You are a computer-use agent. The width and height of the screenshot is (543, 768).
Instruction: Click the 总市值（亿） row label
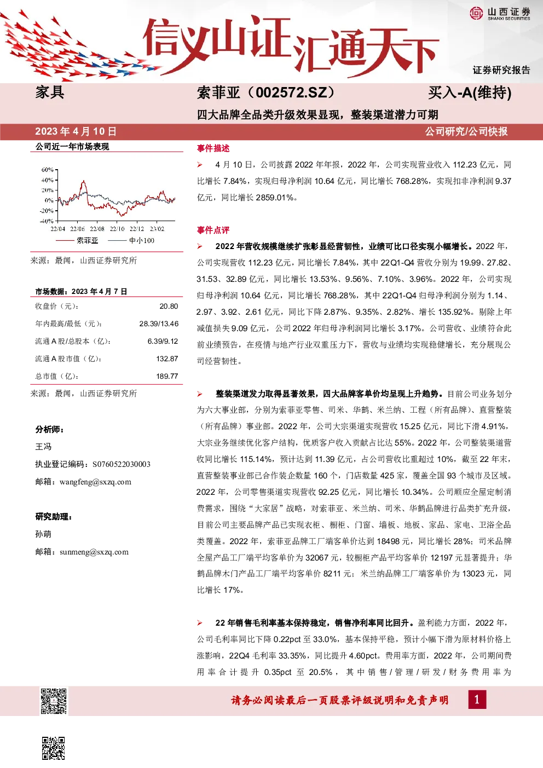coord(57,376)
